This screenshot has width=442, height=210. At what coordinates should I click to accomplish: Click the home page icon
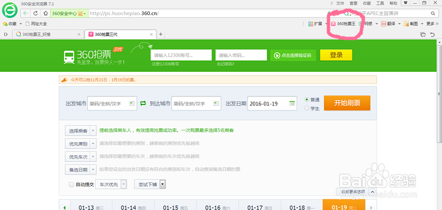[45, 13]
